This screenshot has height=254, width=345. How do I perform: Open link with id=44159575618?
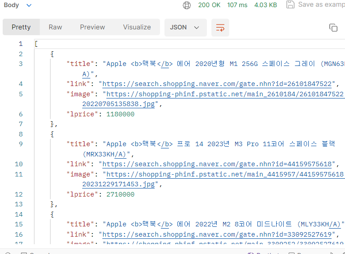(x=217, y=164)
